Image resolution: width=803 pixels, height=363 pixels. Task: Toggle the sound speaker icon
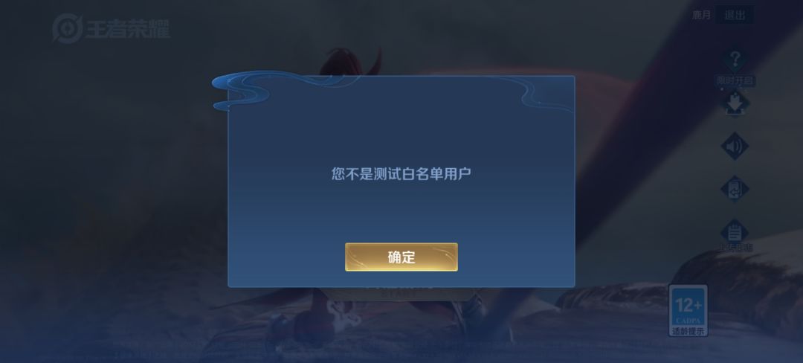(735, 147)
